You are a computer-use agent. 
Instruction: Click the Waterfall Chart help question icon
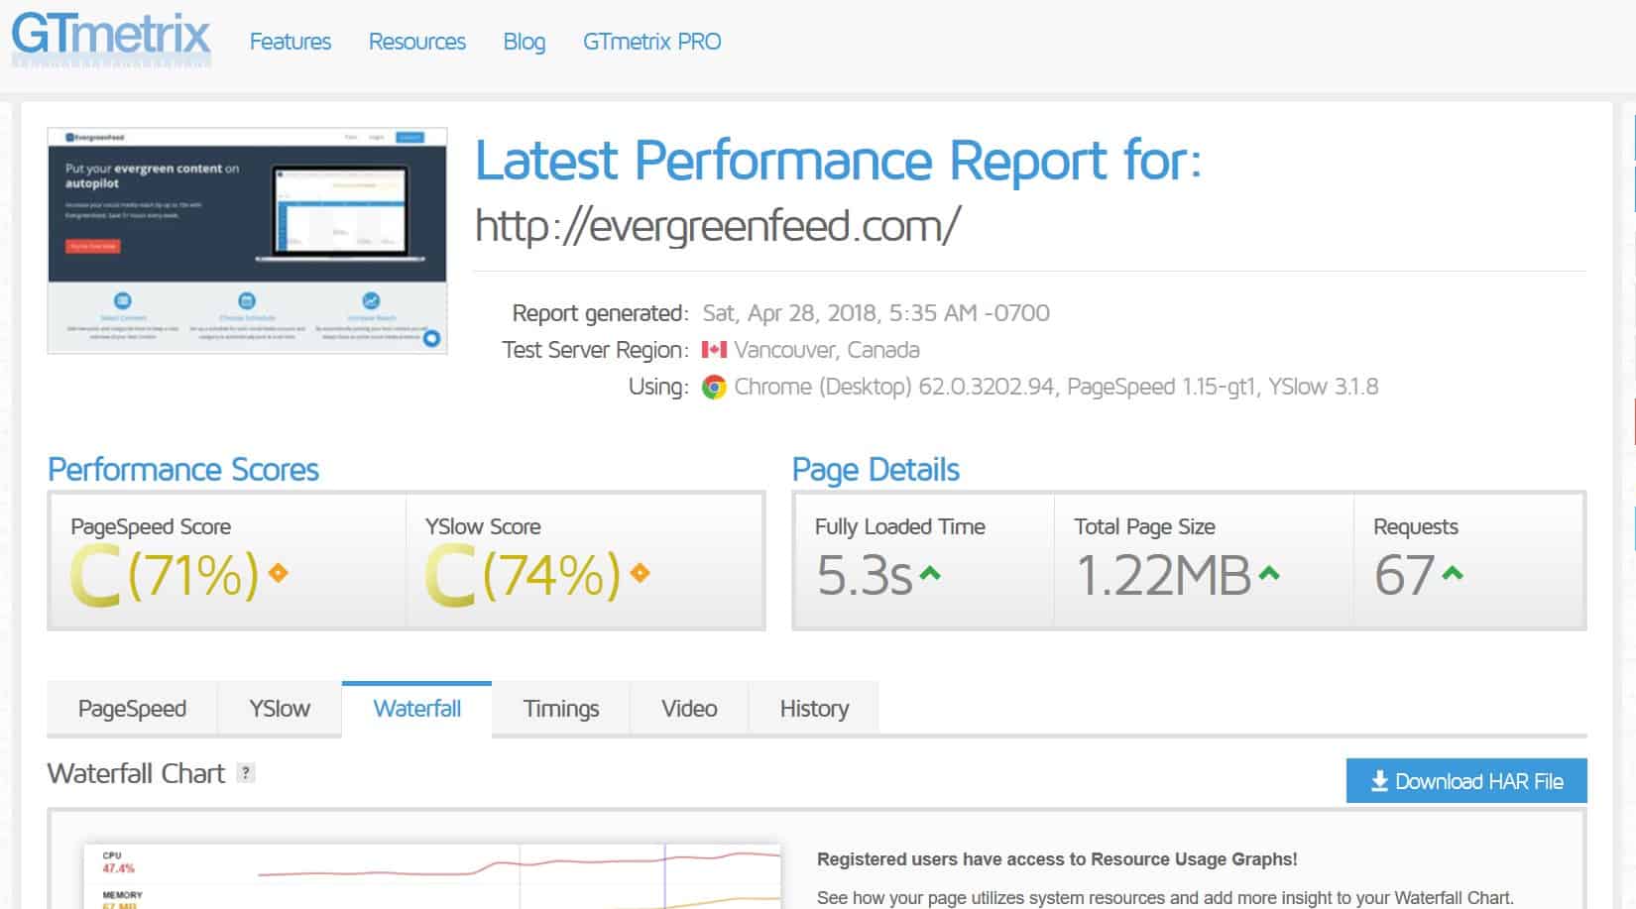coord(246,773)
